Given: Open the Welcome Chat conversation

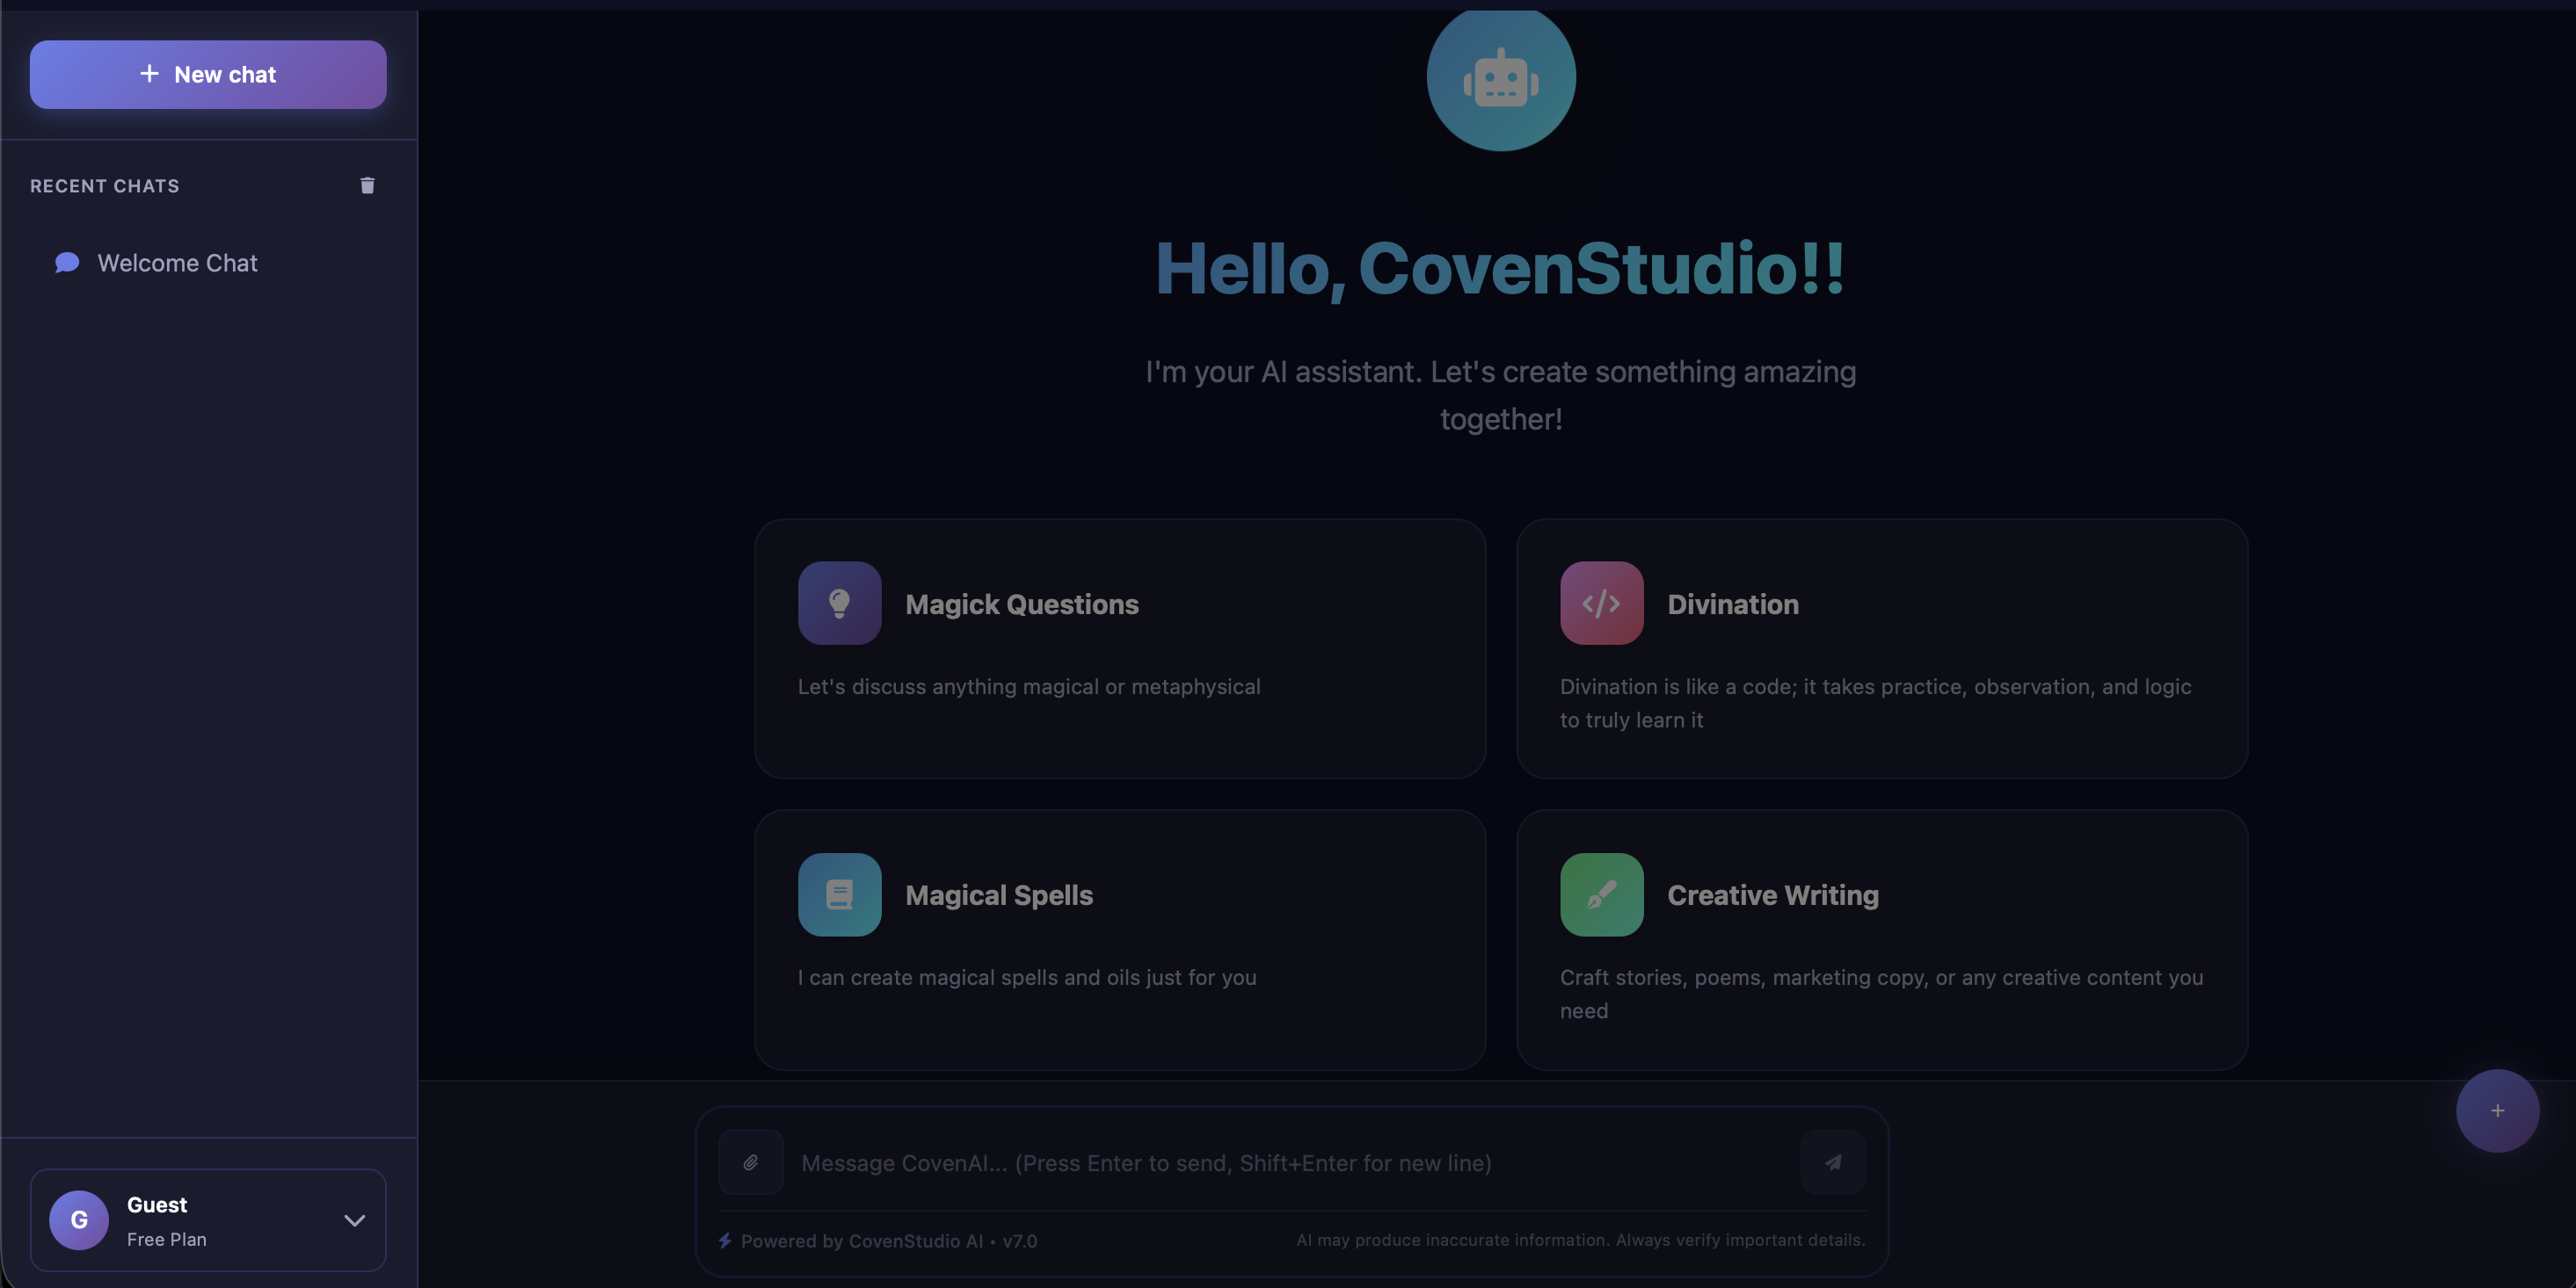Looking at the screenshot, I should (x=178, y=263).
